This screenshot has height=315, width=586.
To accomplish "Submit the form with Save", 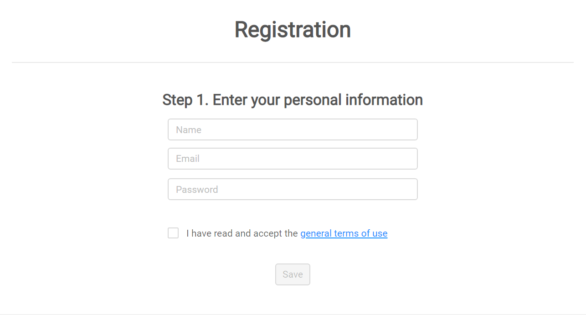I will [x=293, y=274].
